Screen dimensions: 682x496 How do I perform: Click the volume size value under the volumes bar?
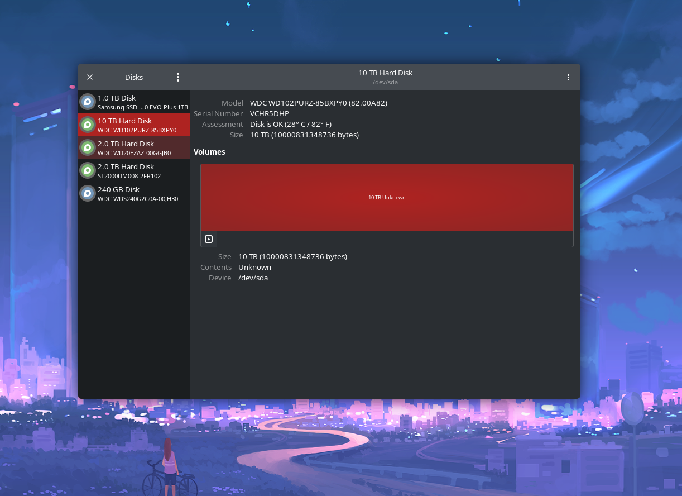point(292,256)
